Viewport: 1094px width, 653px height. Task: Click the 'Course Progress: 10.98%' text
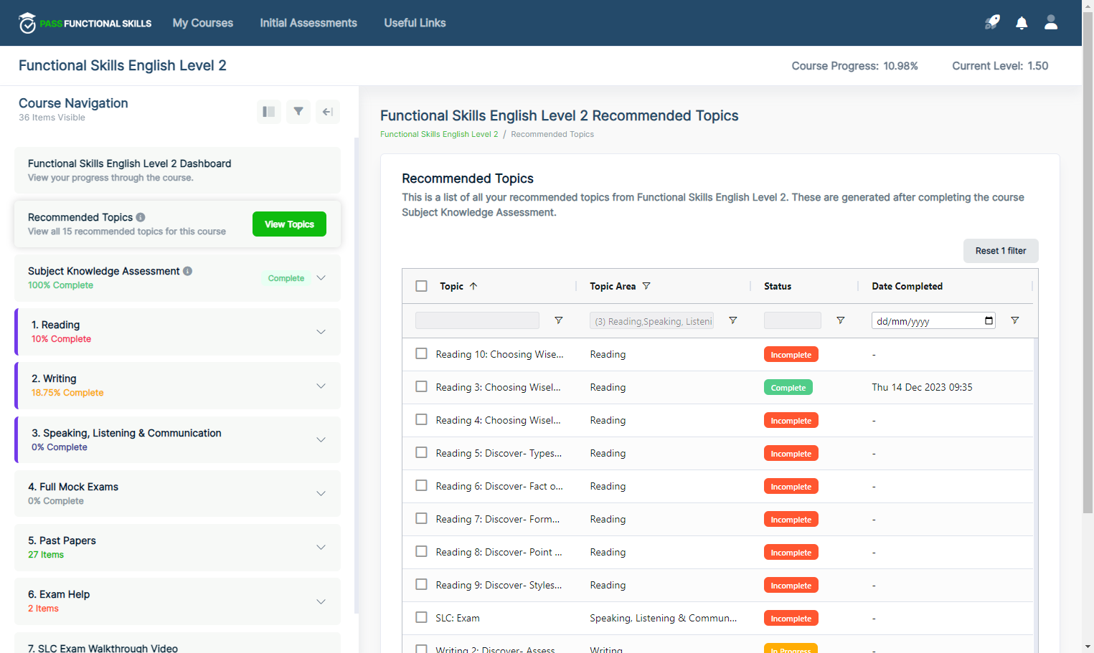[854, 66]
